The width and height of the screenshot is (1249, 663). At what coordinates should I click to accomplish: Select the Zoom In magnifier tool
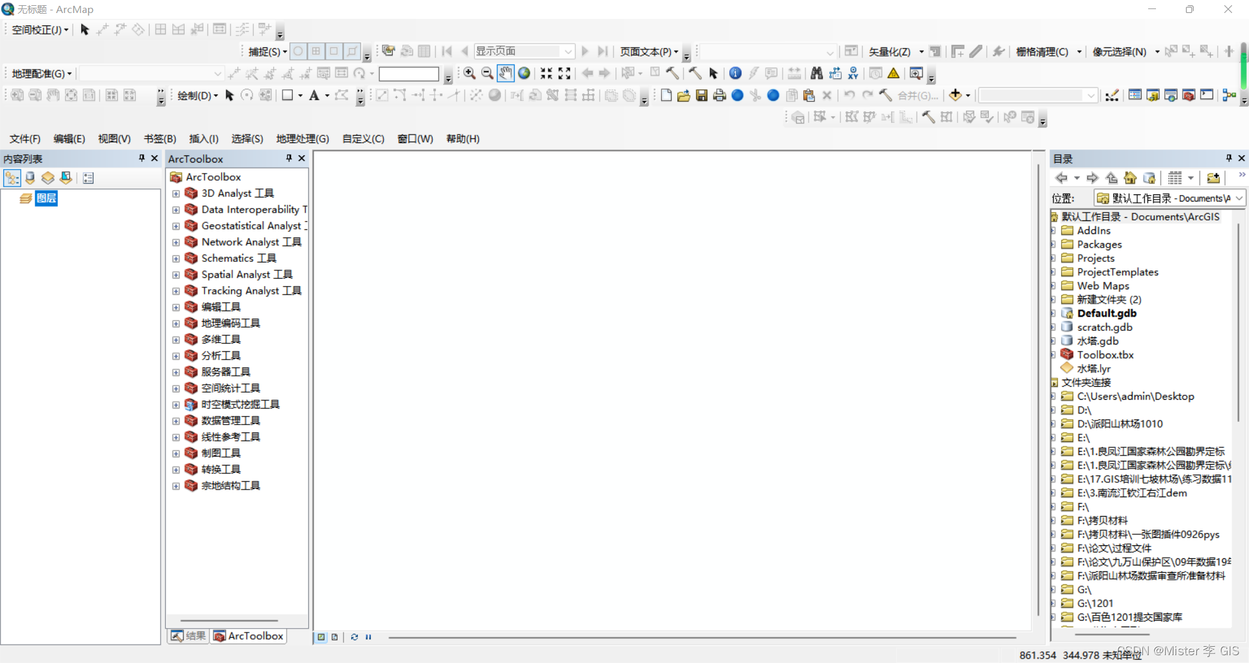click(469, 73)
